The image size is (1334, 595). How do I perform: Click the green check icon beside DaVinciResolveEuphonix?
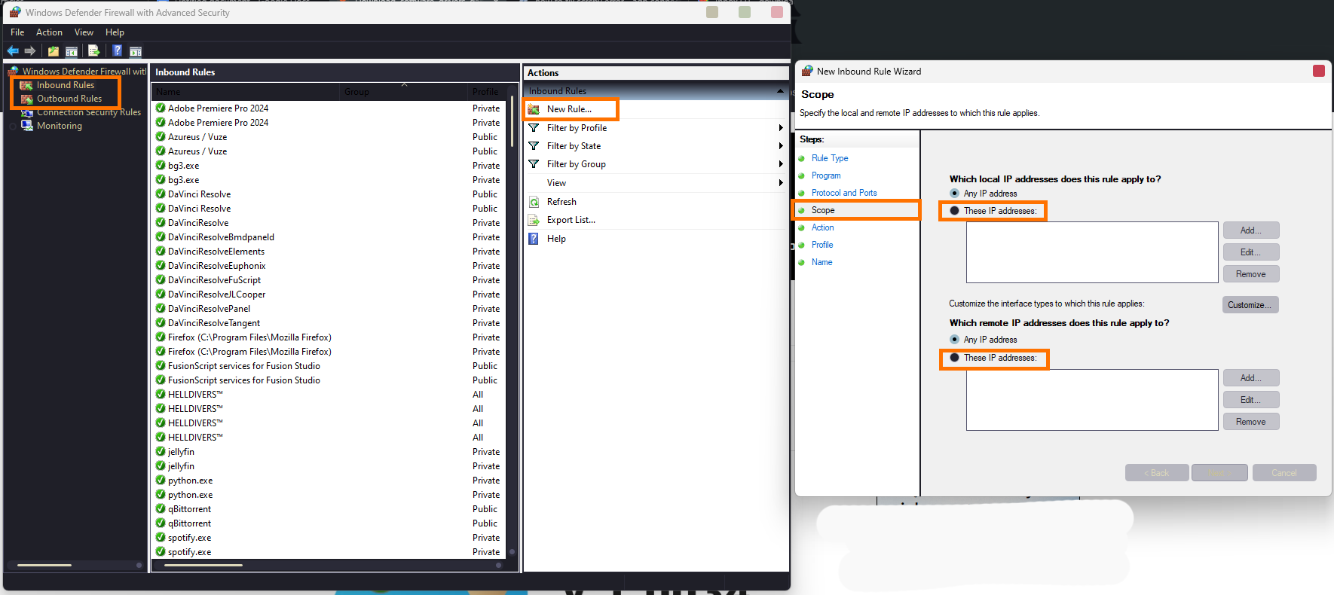(161, 266)
